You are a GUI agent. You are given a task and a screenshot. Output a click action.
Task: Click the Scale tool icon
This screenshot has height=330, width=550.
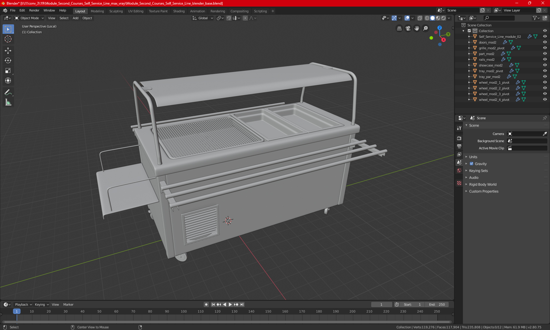(x=8, y=70)
